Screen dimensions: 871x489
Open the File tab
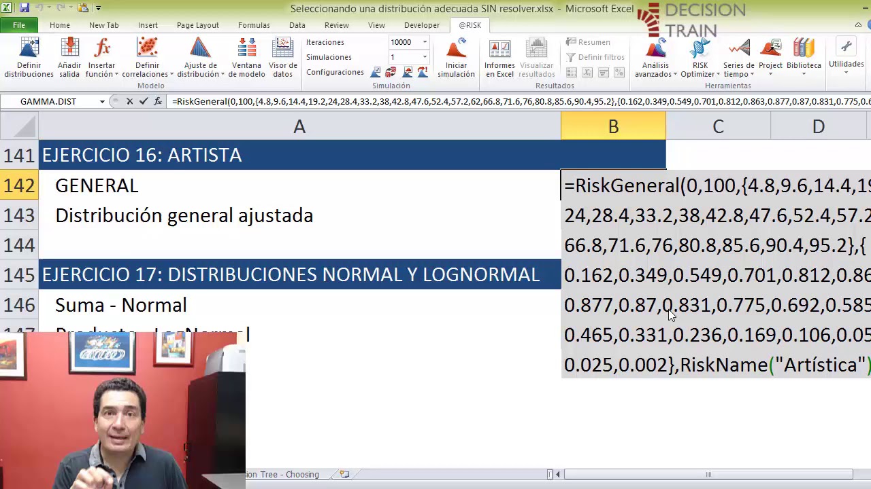(x=19, y=25)
